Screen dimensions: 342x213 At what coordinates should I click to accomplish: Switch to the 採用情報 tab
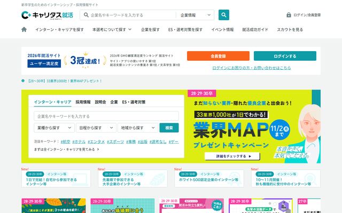coord(83,102)
